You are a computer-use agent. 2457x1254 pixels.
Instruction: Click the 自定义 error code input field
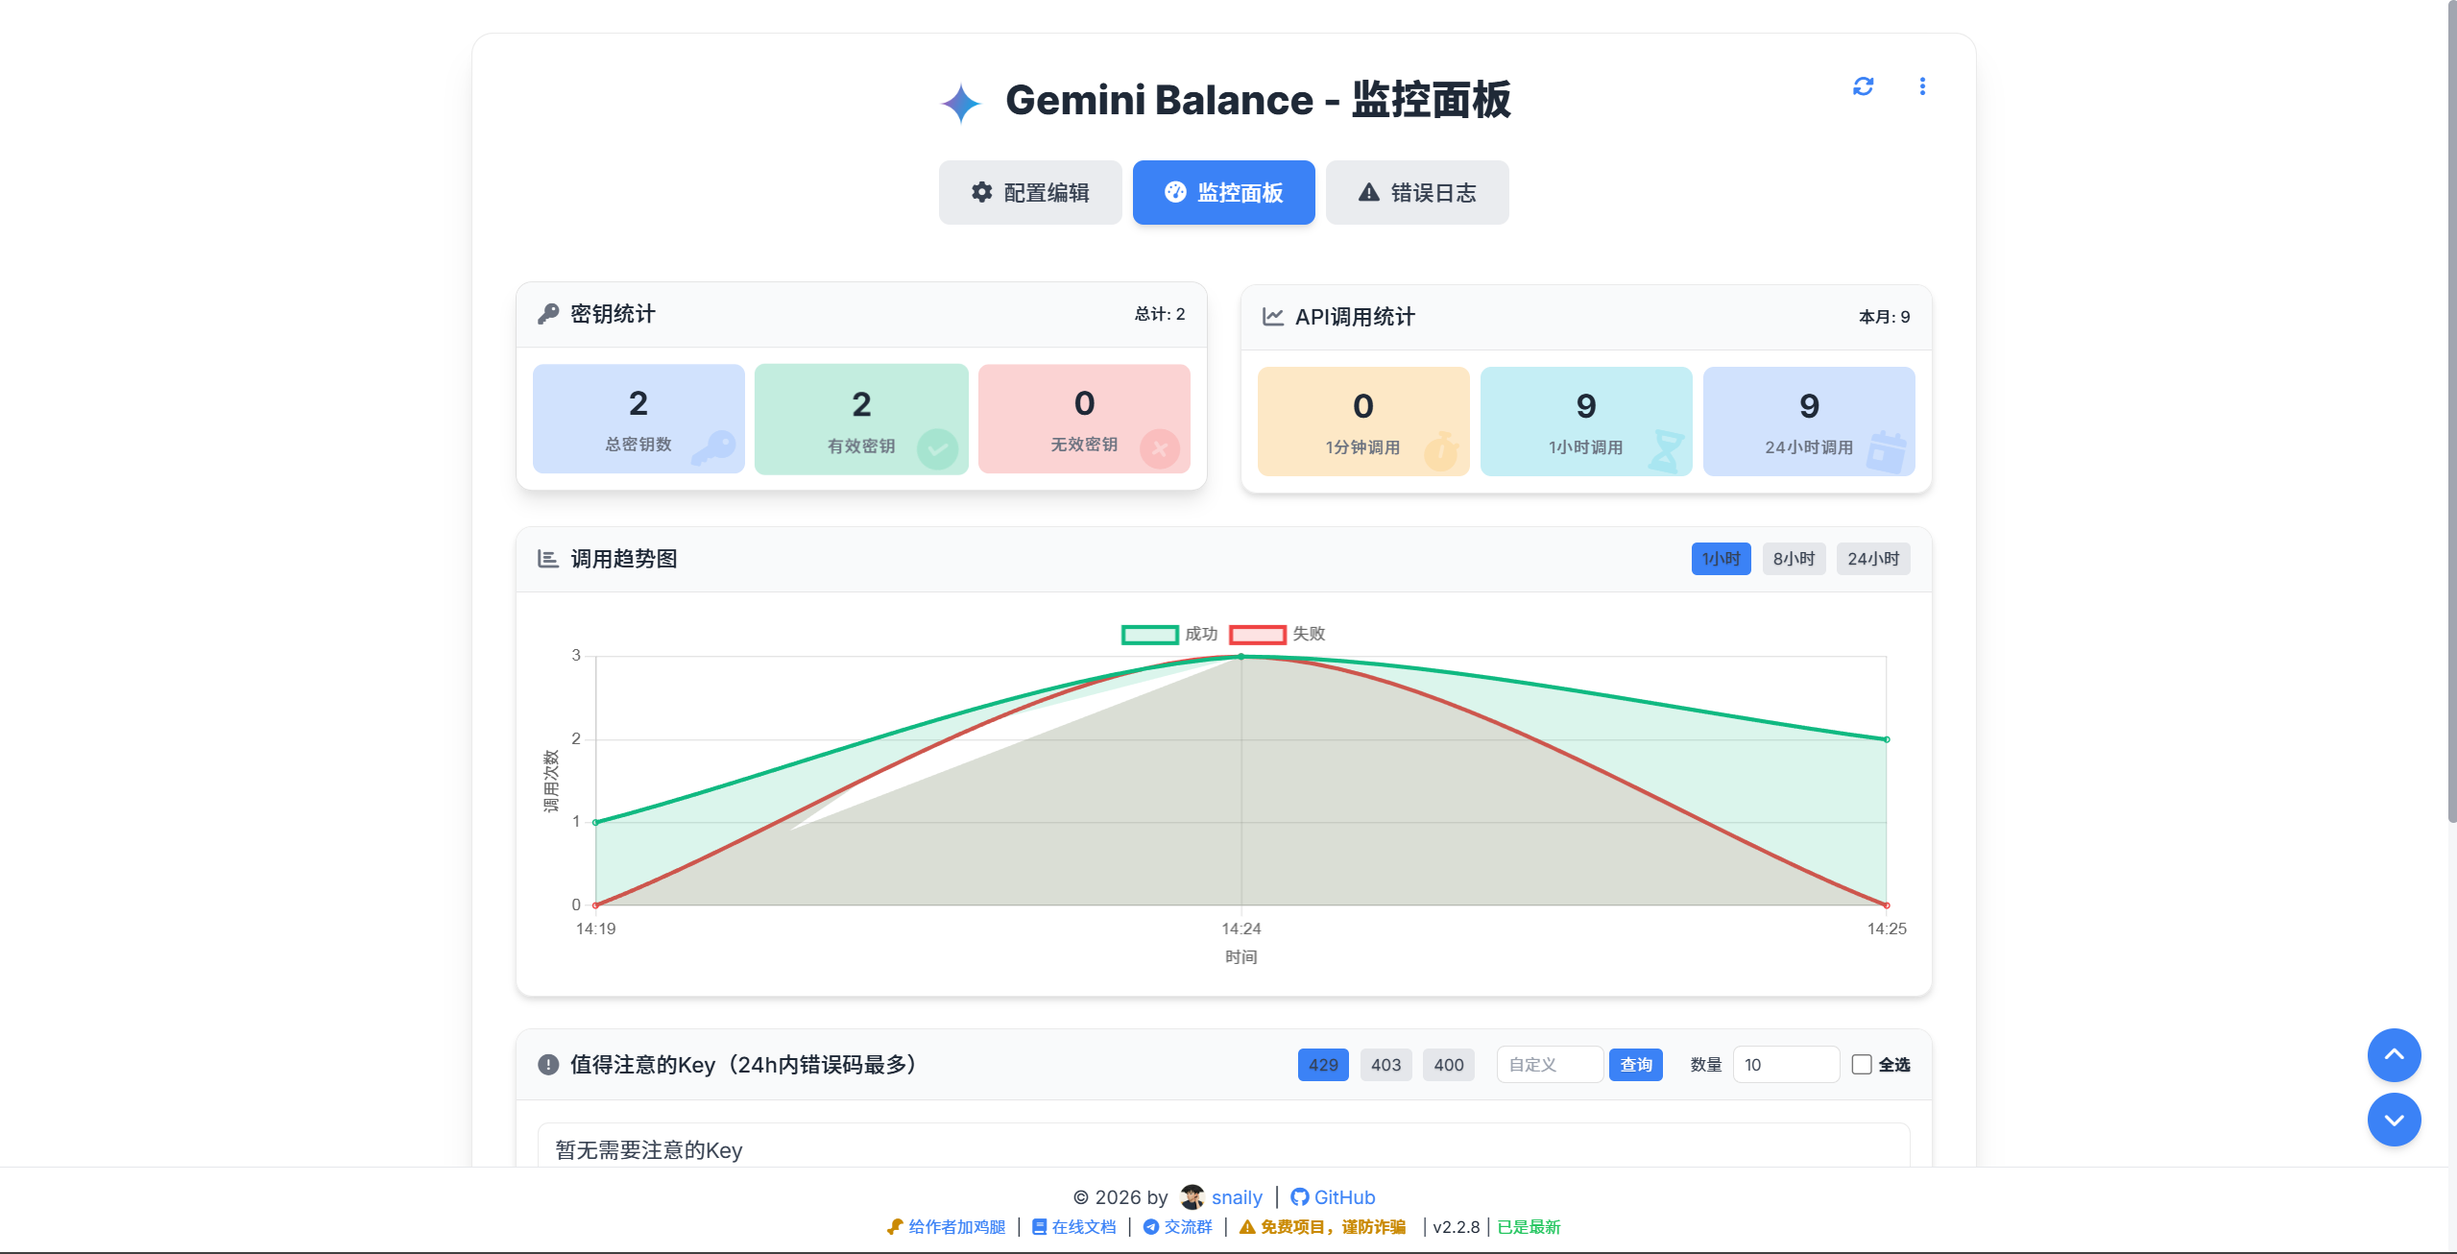point(1549,1065)
